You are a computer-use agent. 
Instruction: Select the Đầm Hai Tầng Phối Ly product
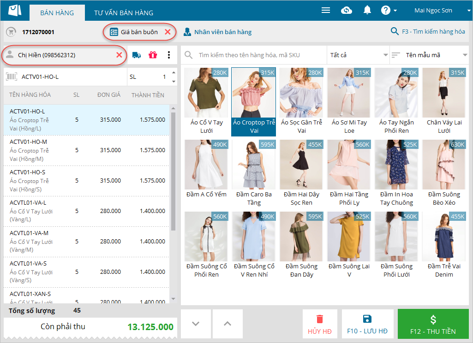[x=349, y=174]
